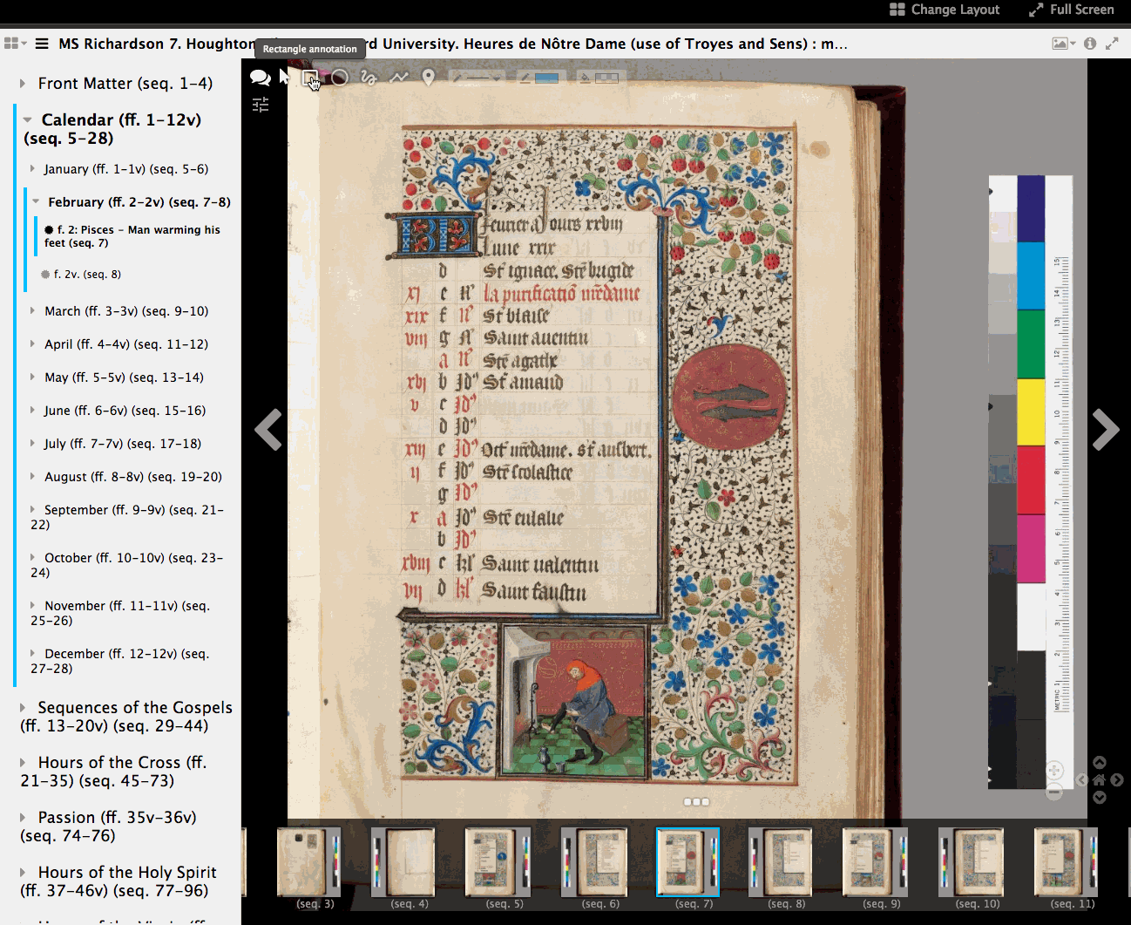Pan right with the right arrow
Screen dimensions: 1131x925
(x=1117, y=780)
